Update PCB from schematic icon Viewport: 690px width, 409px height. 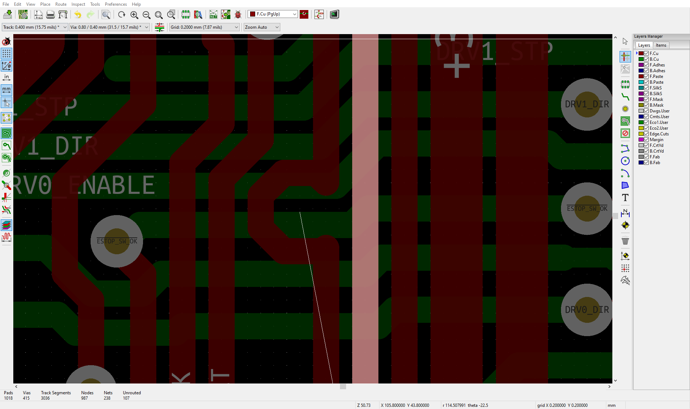226,14
